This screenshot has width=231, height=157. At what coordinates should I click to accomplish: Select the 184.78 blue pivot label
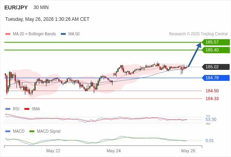pyautogui.click(x=216, y=78)
